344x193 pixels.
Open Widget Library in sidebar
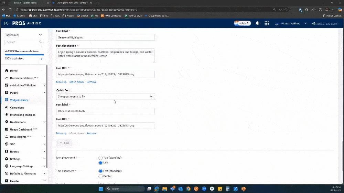19,100
